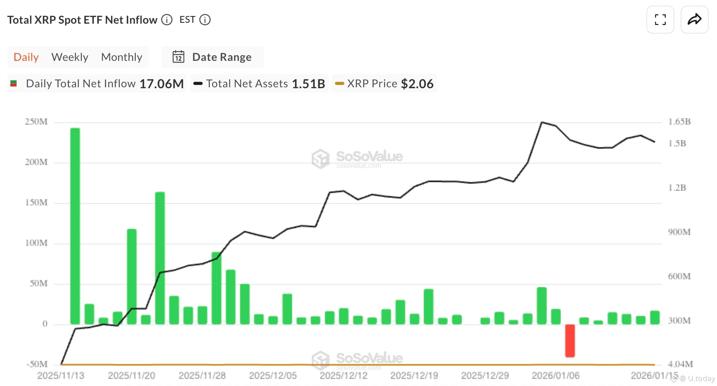Click the red outflow bar on chart
The width and height of the screenshot is (717, 386).
[x=570, y=341]
